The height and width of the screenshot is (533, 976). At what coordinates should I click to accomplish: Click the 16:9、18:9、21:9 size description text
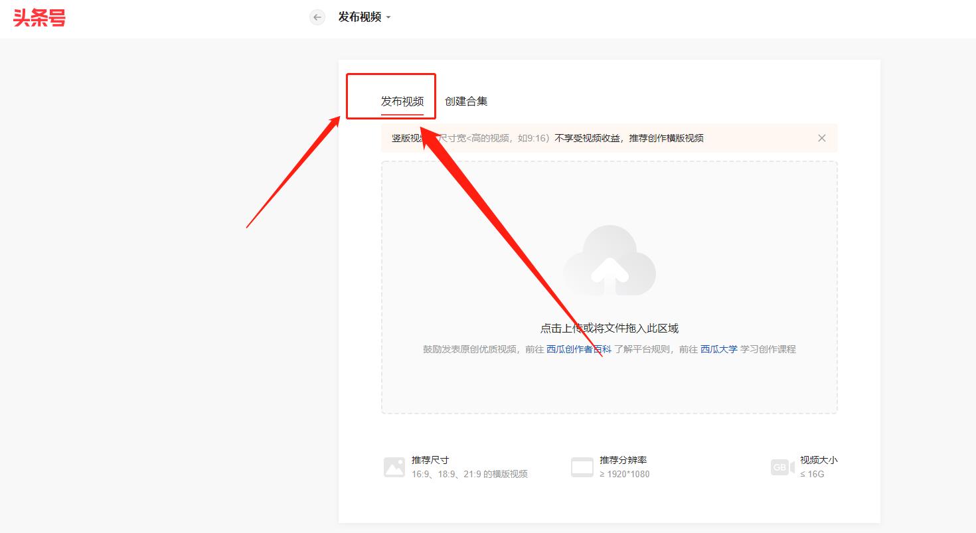coord(469,474)
